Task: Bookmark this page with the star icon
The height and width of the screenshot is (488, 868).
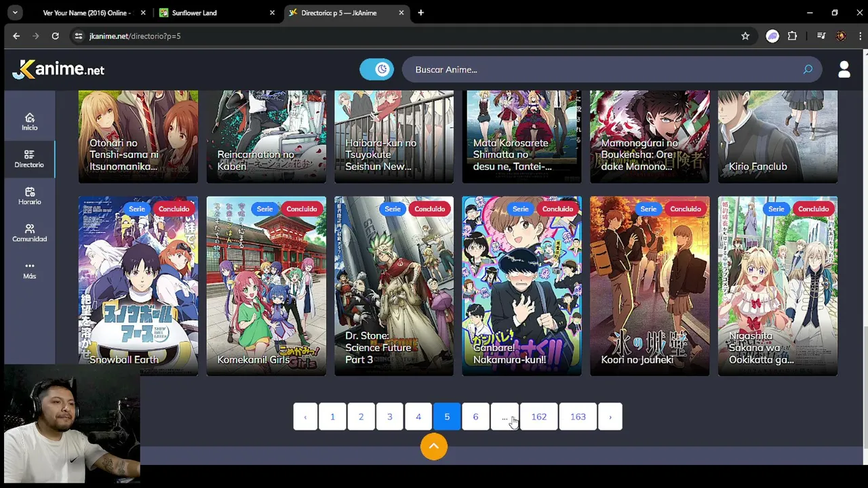Action: (x=745, y=36)
